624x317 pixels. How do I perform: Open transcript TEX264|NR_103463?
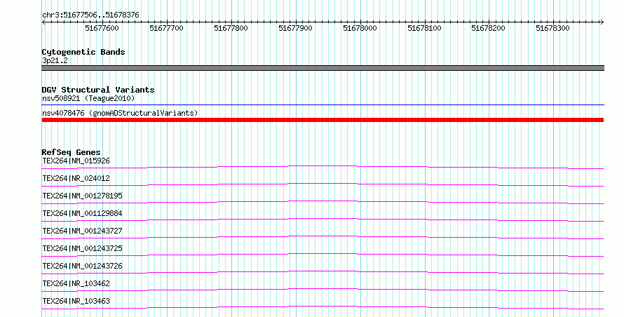[x=76, y=301]
